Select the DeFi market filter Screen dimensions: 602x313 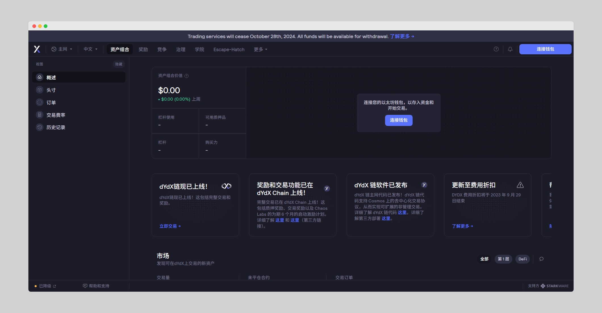click(x=522, y=259)
